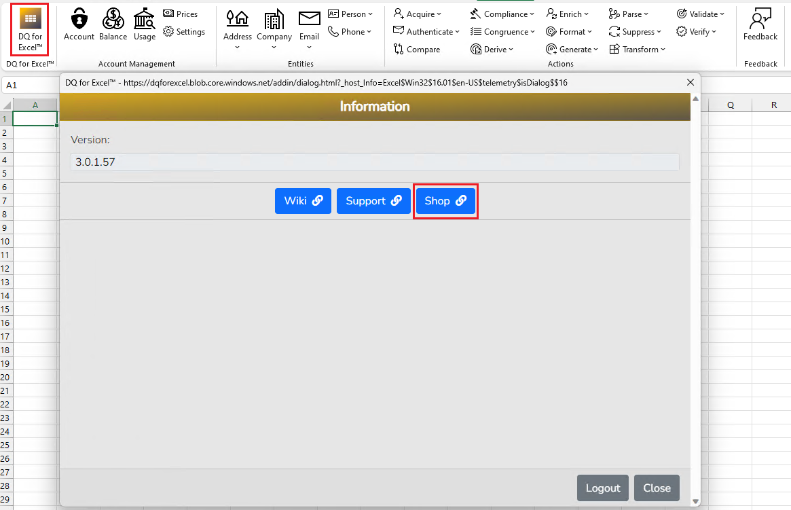Click the Version field showing 3.0.1.57
The height and width of the screenshot is (510, 791).
(x=375, y=162)
